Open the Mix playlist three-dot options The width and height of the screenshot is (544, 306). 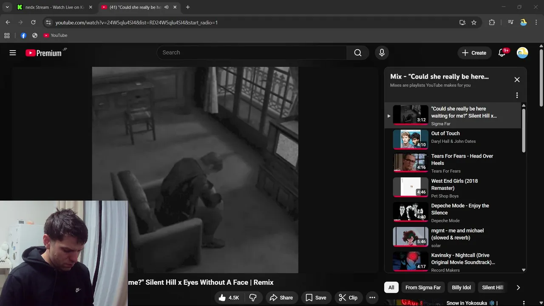tap(517, 95)
